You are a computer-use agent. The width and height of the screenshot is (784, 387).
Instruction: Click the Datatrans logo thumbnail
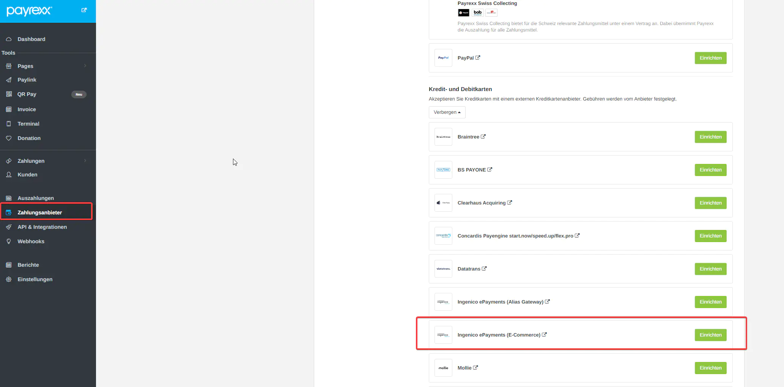point(443,269)
